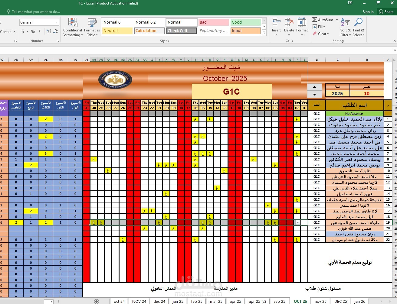Expand the formula bar
This screenshot has width=397, height=304.
(x=394, y=50)
